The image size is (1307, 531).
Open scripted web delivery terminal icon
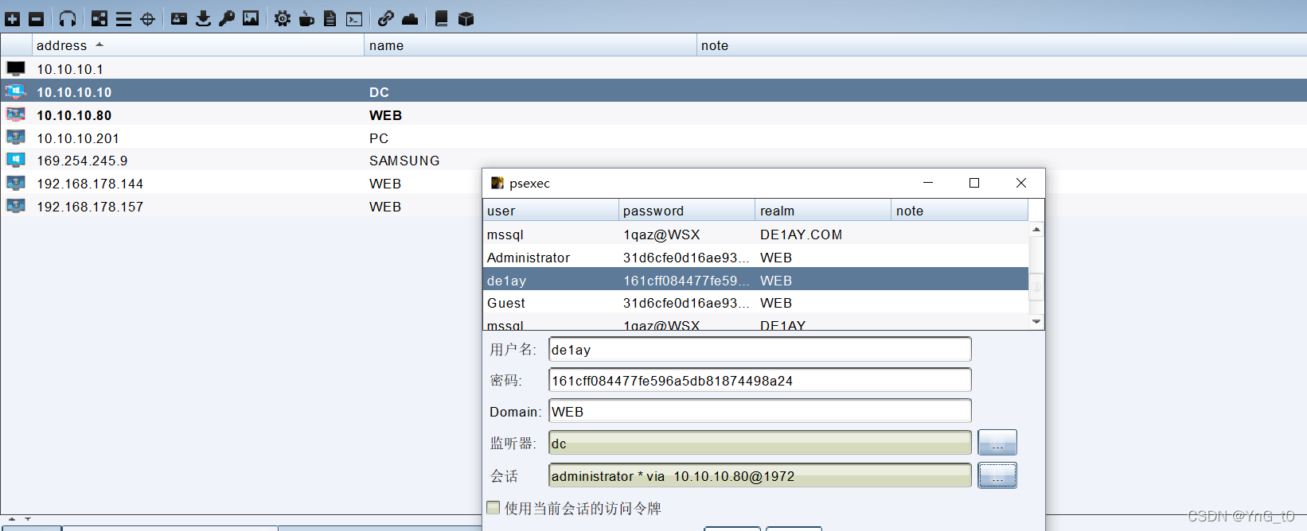click(354, 18)
